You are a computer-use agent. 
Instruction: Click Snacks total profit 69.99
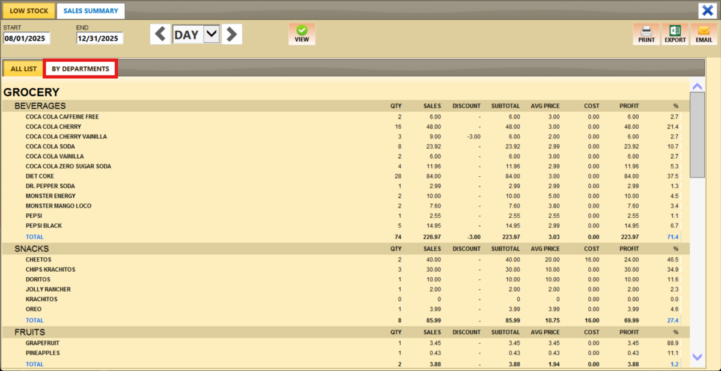click(x=630, y=320)
